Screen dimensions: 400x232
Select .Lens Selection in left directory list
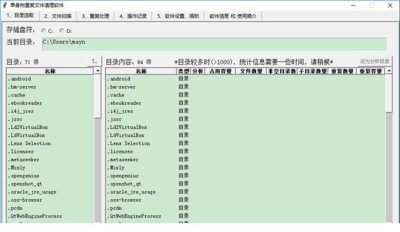tap(50, 143)
